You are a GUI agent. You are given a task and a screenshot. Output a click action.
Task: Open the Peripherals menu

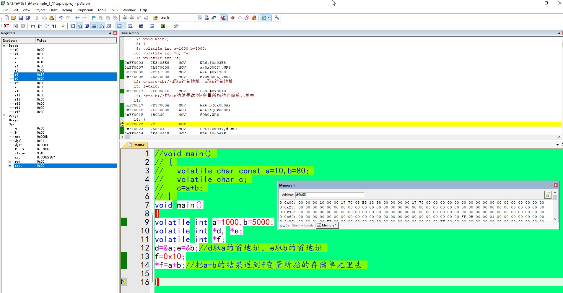coord(84,10)
